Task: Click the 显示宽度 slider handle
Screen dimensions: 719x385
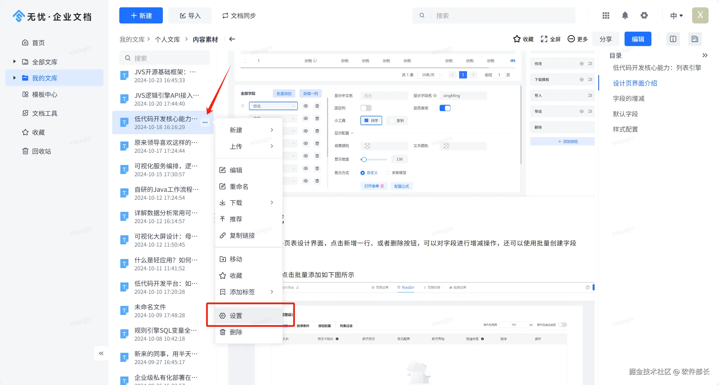Action: (364, 160)
